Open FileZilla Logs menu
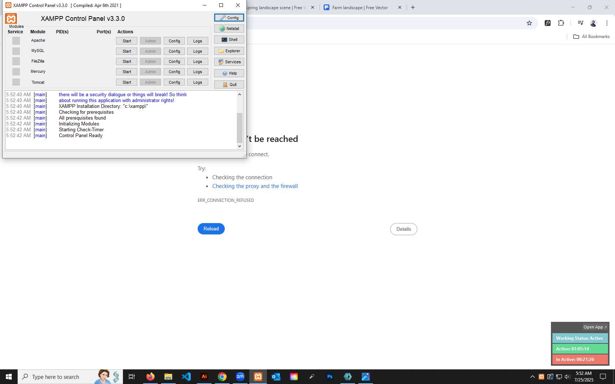The width and height of the screenshot is (615, 384). pyautogui.click(x=198, y=61)
